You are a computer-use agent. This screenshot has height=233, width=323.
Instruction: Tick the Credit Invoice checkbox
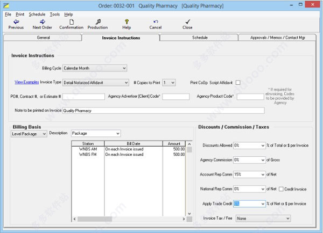click(x=281, y=189)
